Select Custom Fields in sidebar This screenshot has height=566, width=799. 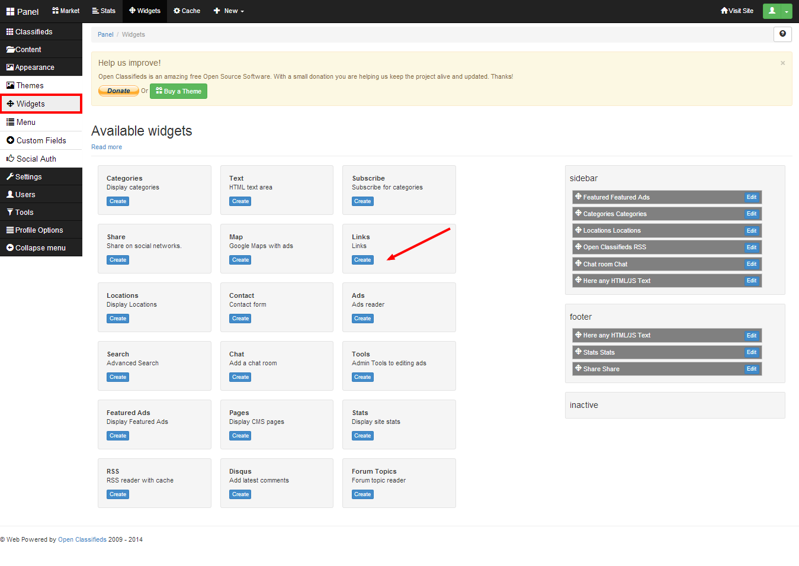tap(41, 140)
